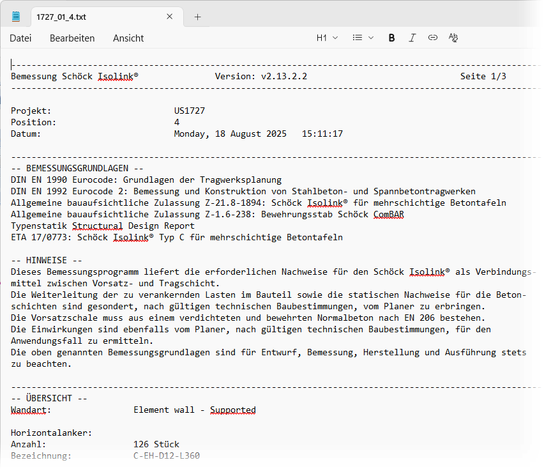The height and width of the screenshot is (469, 544).
Task: Close the 1727_01_4.txt tab
Action: coord(170,17)
